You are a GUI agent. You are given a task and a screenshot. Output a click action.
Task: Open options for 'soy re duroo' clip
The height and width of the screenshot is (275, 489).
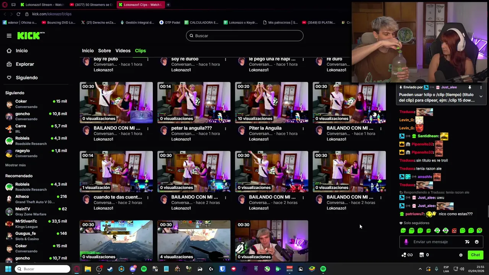pos(225,60)
